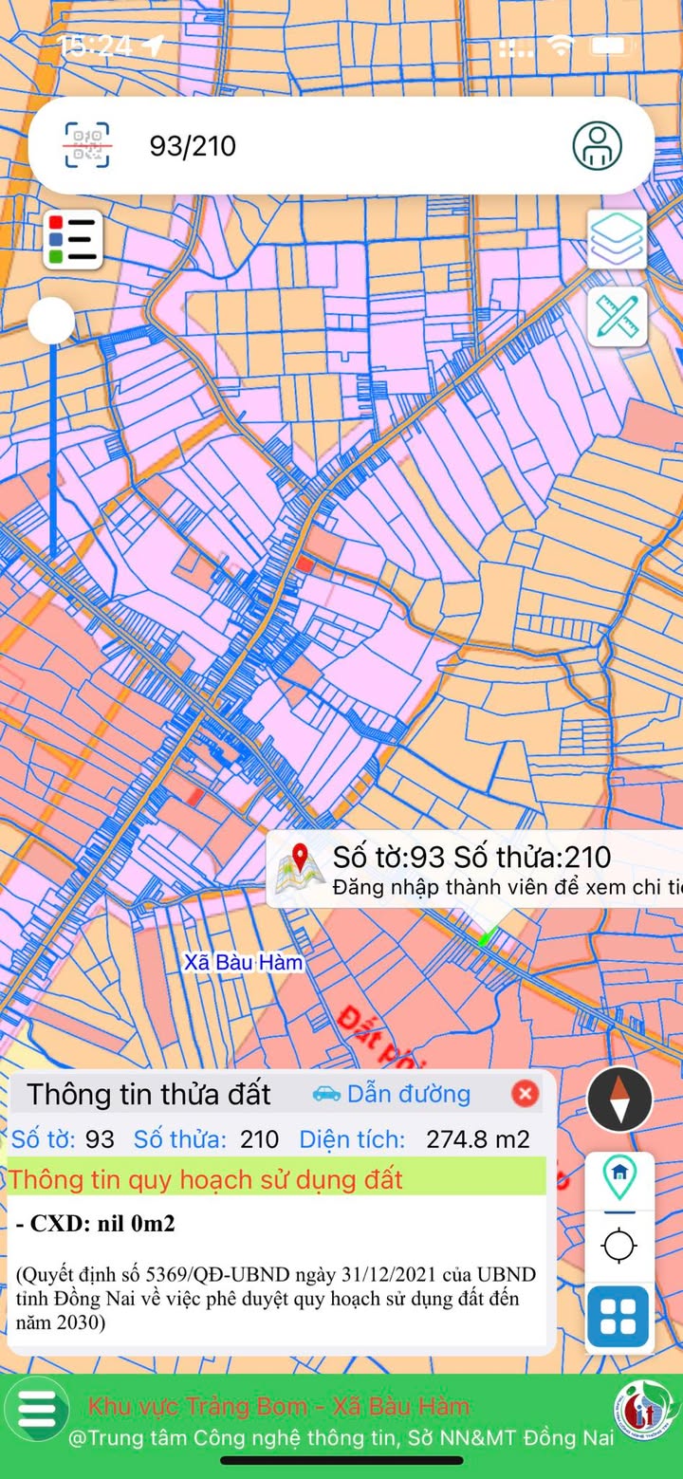The width and height of the screenshot is (683, 1479).
Task: Center map with the crosshair locate icon
Action: (619, 1244)
